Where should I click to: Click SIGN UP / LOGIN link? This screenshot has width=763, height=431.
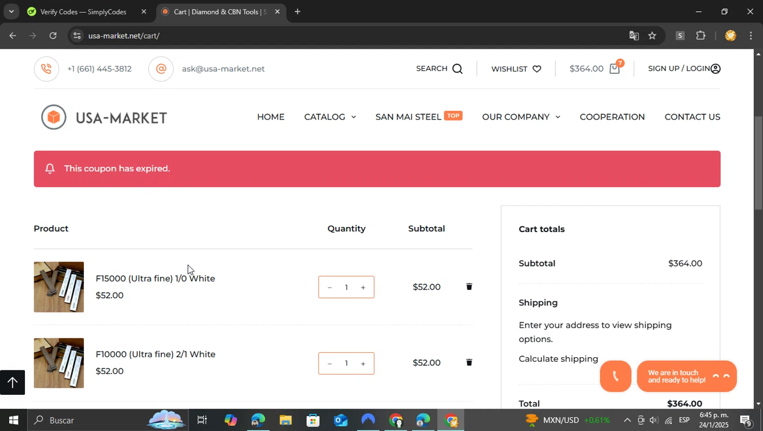pos(679,69)
